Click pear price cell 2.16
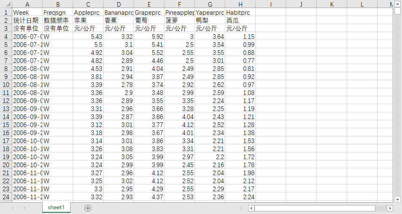This screenshot has width=402, height=214. 210,165
